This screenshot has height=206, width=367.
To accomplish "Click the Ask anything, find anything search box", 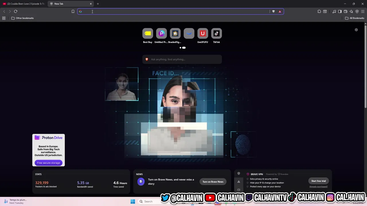I will (x=182, y=59).
